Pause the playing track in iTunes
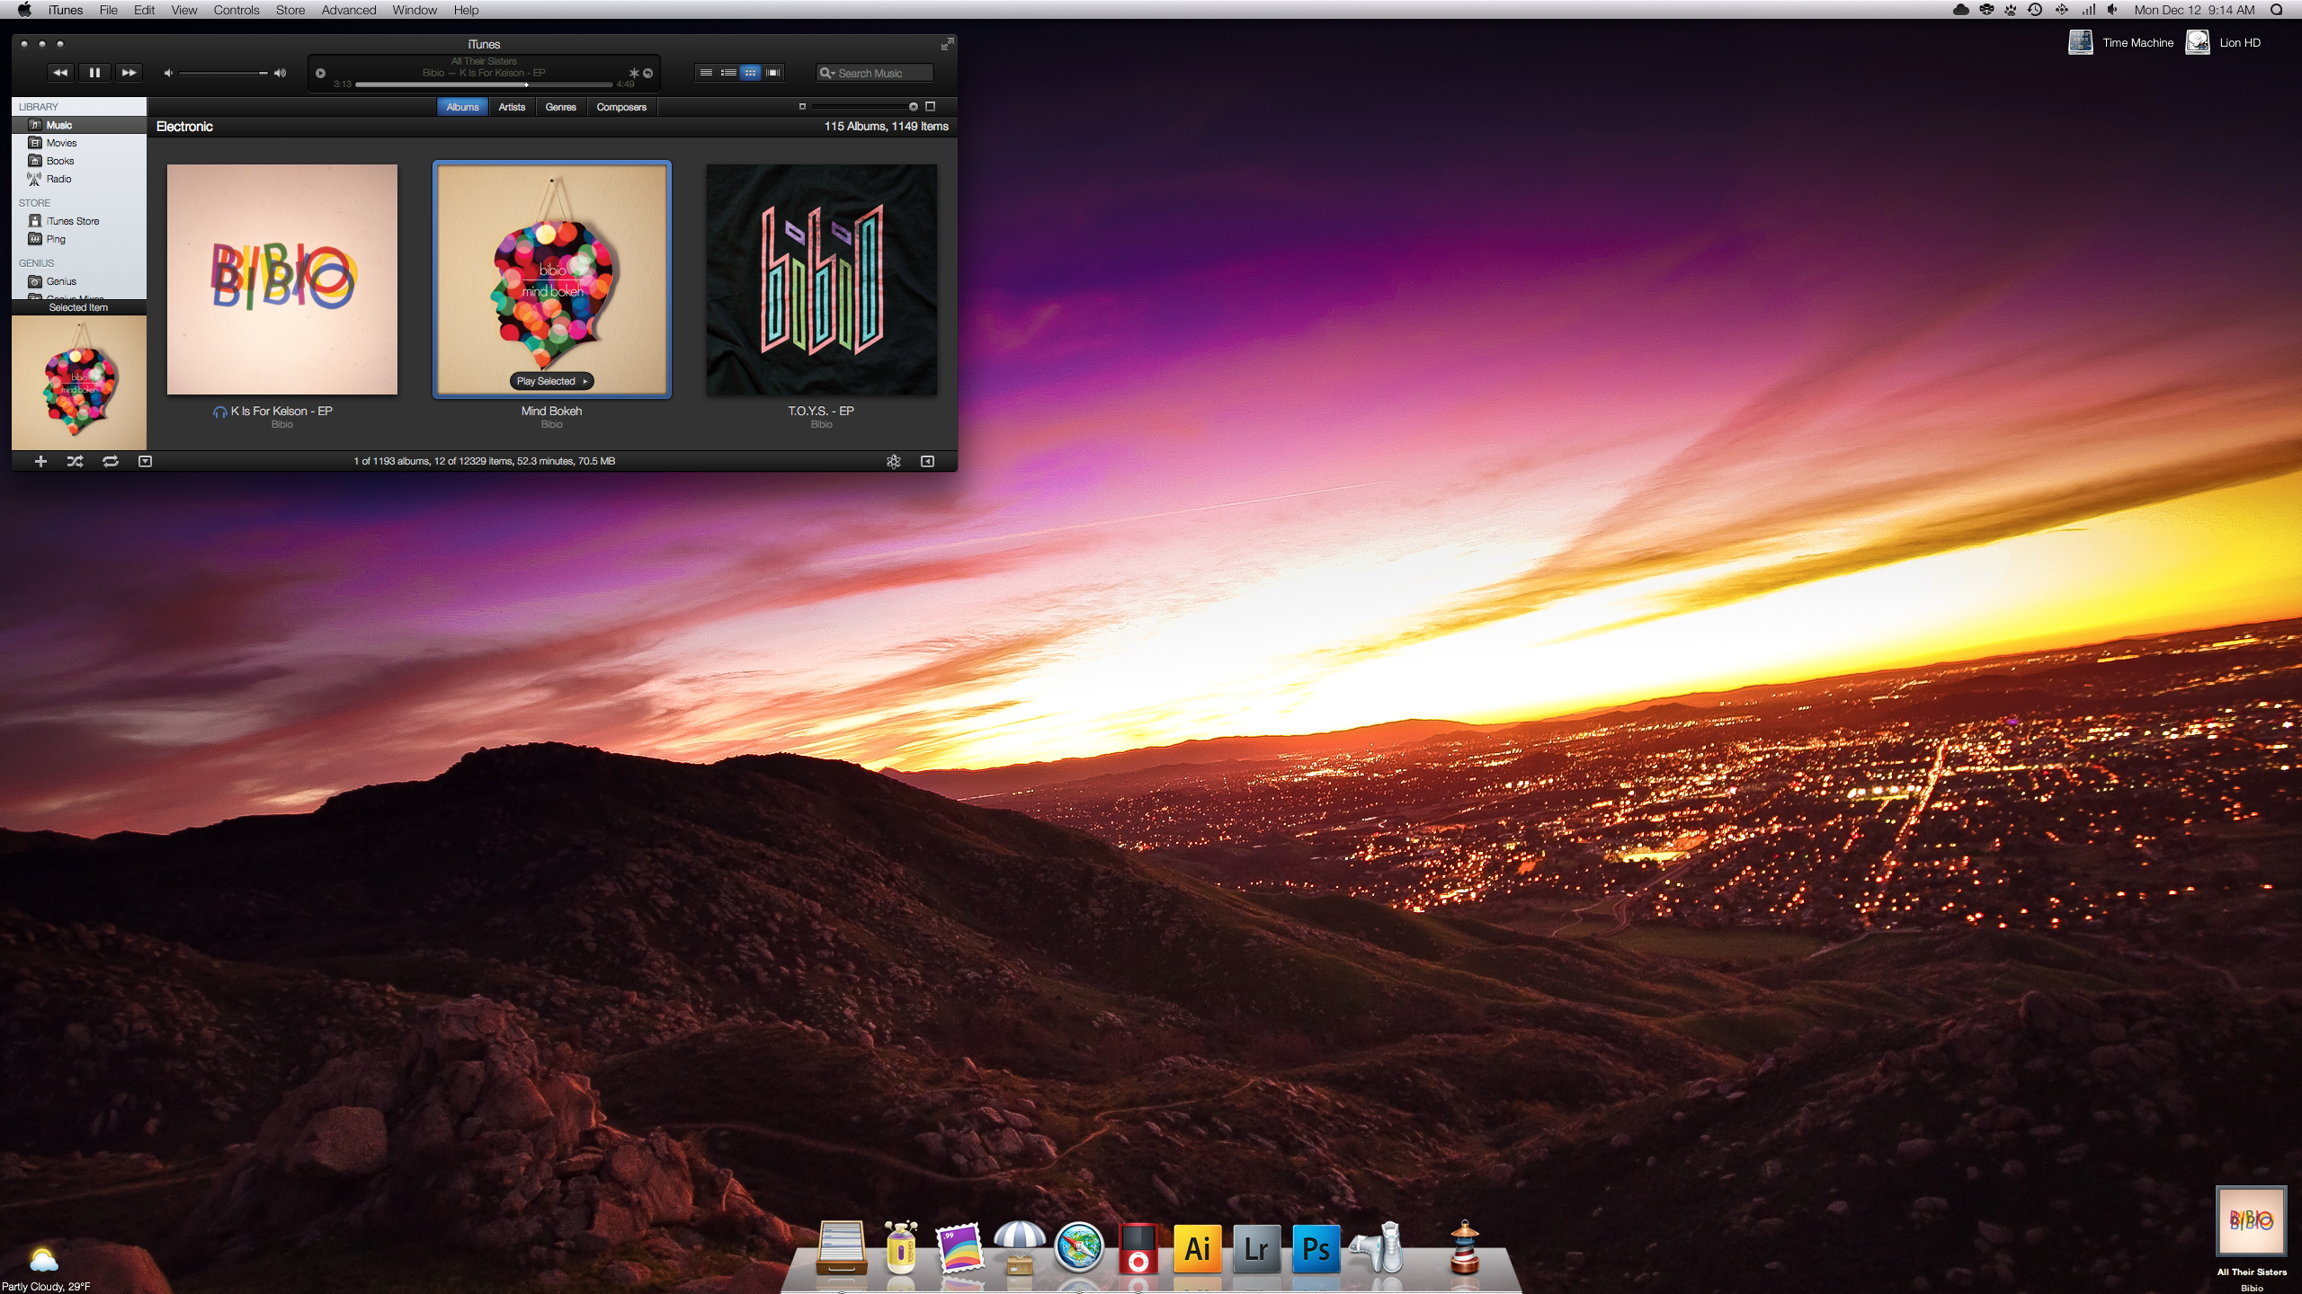This screenshot has height=1294, width=2302. tap(94, 73)
